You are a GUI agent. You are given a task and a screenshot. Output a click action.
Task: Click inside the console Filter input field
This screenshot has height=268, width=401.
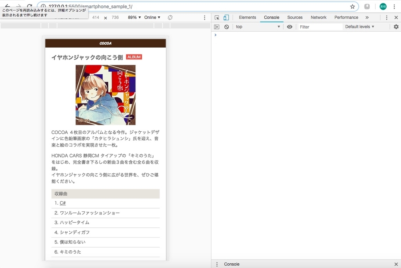[321, 27]
